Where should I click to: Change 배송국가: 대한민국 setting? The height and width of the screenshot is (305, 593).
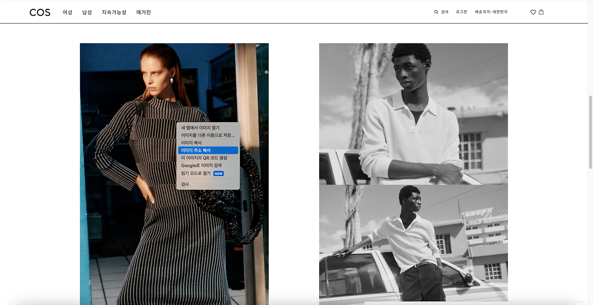(491, 12)
